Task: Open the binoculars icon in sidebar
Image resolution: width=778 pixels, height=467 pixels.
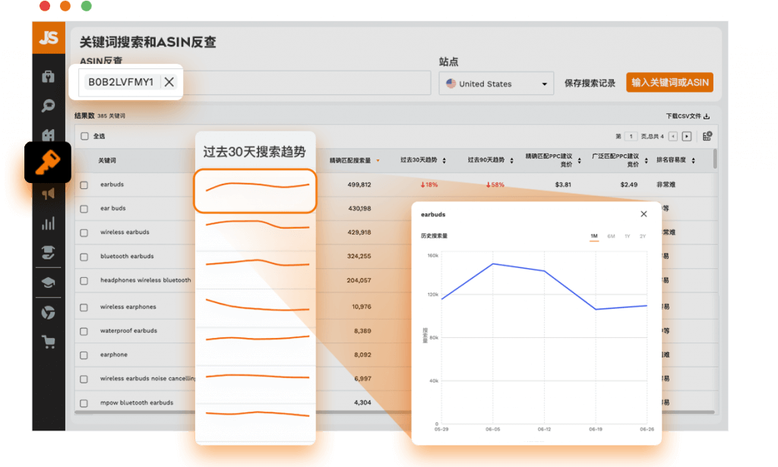Action: pos(48,135)
